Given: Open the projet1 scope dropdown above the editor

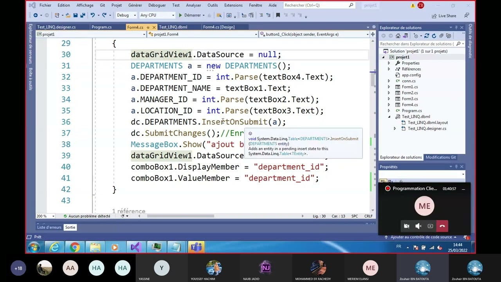Looking at the screenshot, I should tap(91, 34).
